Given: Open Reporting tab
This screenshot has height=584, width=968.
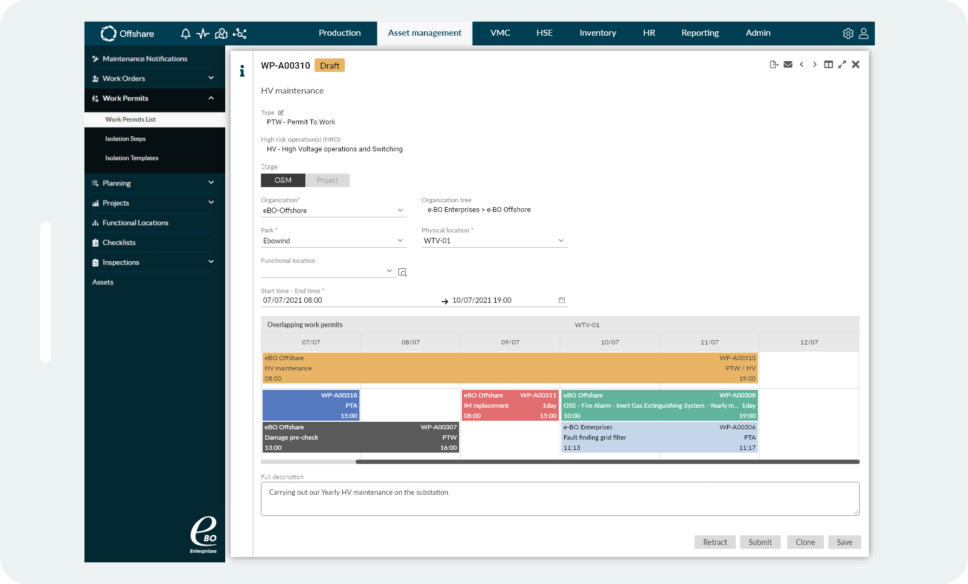Looking at the screenshot, I should 700,33.
